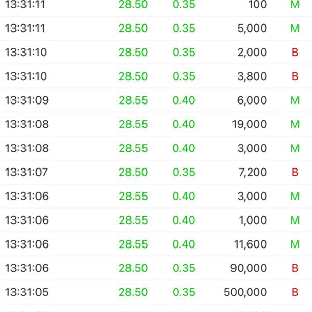Tap the M marker on 6,000 volume row
Screen dimensions: 312x312
pyautogui.click(x=295, y=100)
